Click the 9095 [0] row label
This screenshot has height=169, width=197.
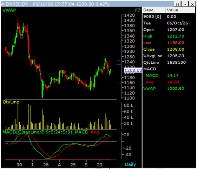152,16
